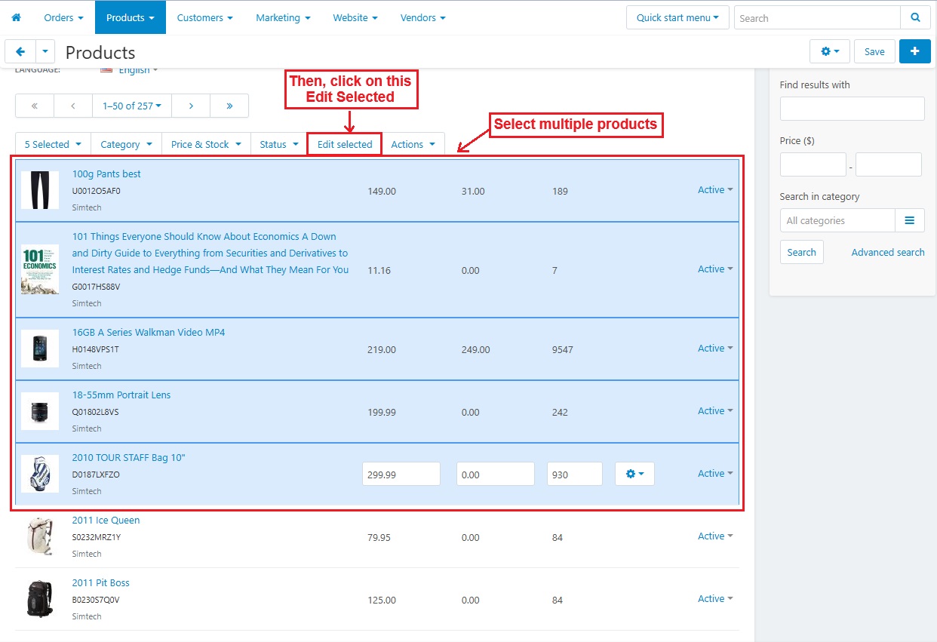This screenshot has height=642, width=937.
Task: Open the top gear settings menu
Action: (x=829, y=51)
